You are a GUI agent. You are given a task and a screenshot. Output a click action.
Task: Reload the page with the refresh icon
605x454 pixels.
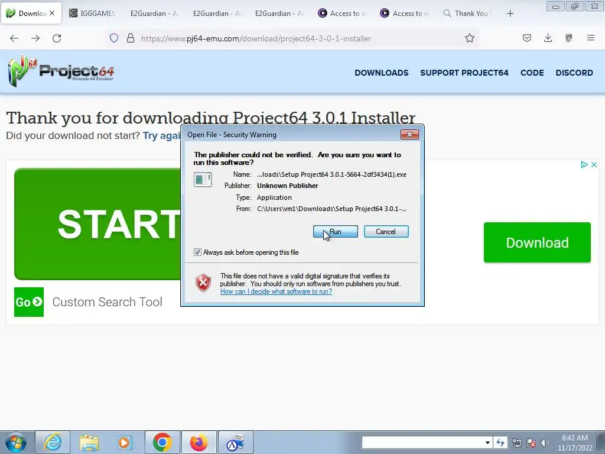57,38
